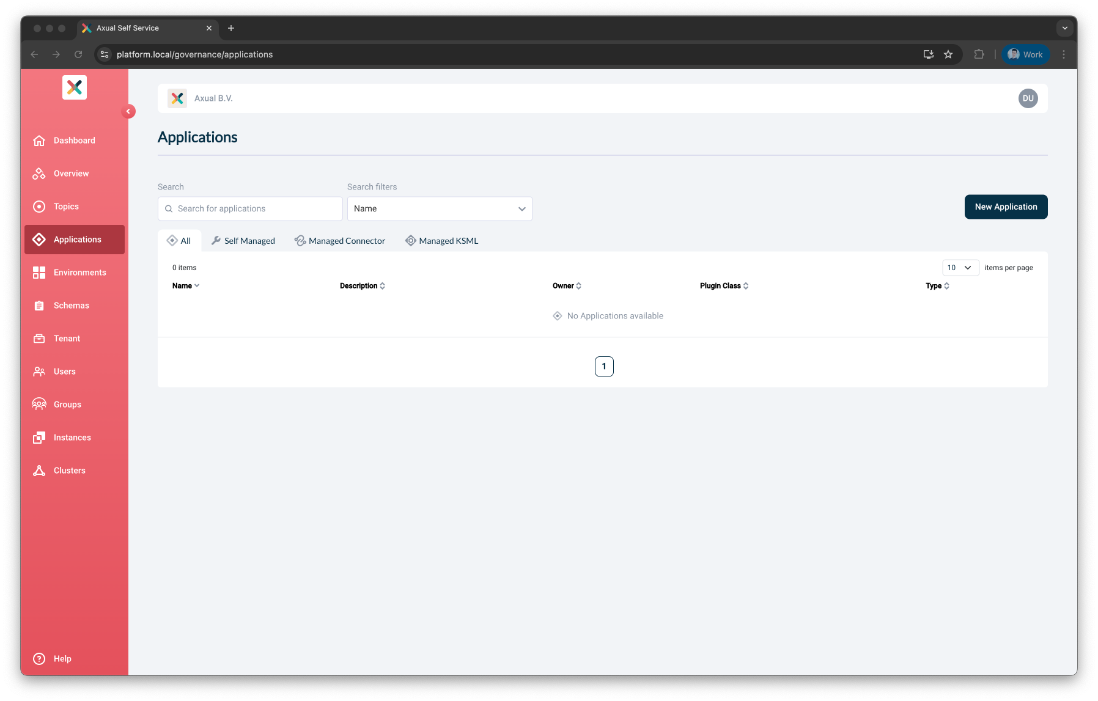Click the Groups icon in sidebar

point(39,405)
